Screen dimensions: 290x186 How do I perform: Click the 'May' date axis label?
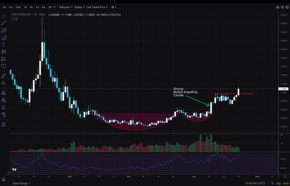click(x=257, y=177)
